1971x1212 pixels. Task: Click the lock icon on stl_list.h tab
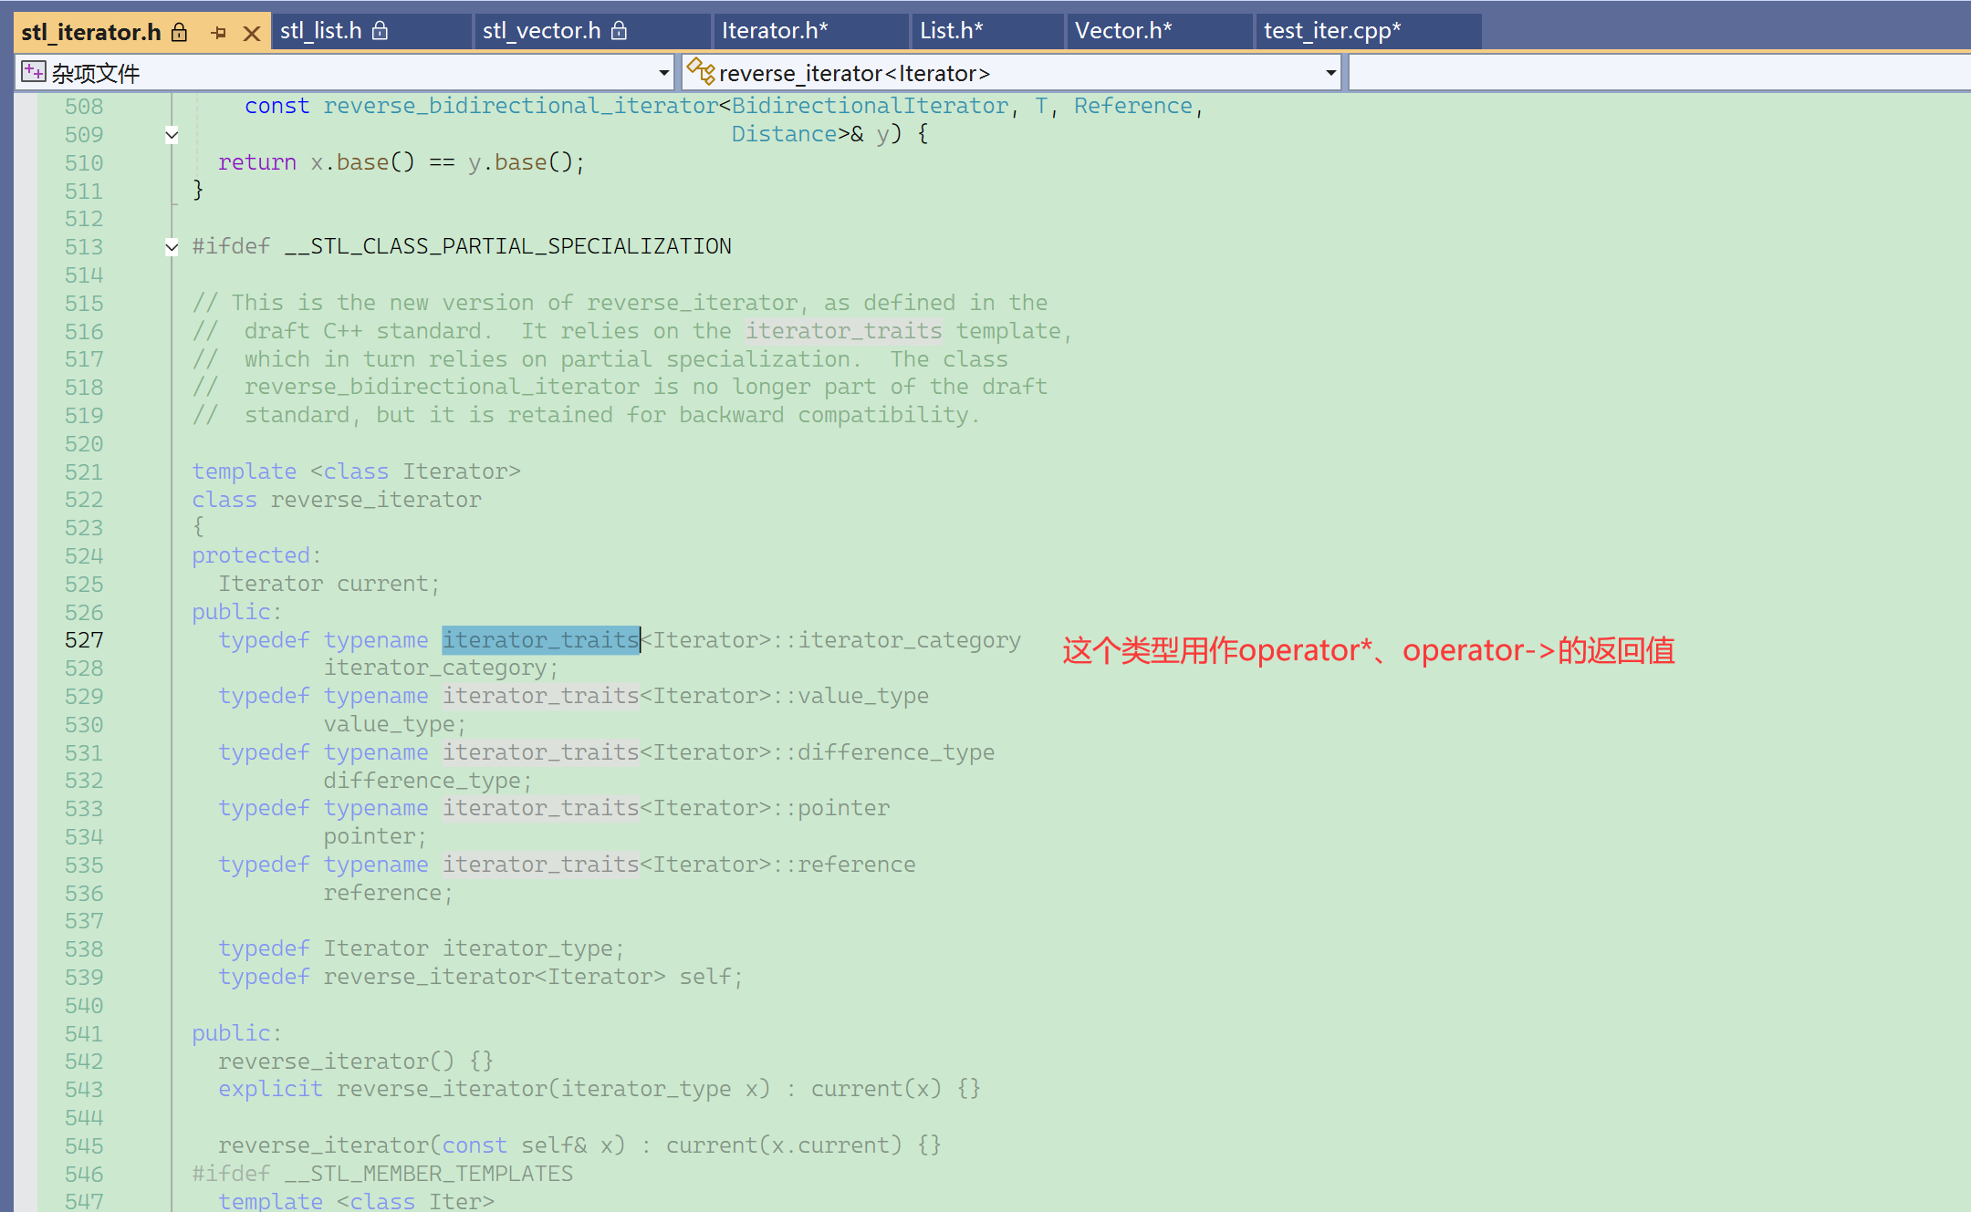point(381,31)
